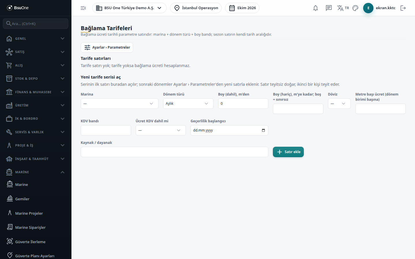Open the theme palette icon
Viewport: 415px width, 259px height.
[355, 8]
